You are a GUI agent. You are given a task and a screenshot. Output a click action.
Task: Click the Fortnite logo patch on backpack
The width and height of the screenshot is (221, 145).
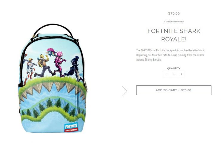[71, 127]
